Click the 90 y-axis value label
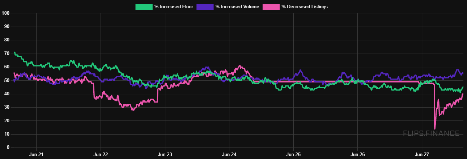 (x=7, y=27)
